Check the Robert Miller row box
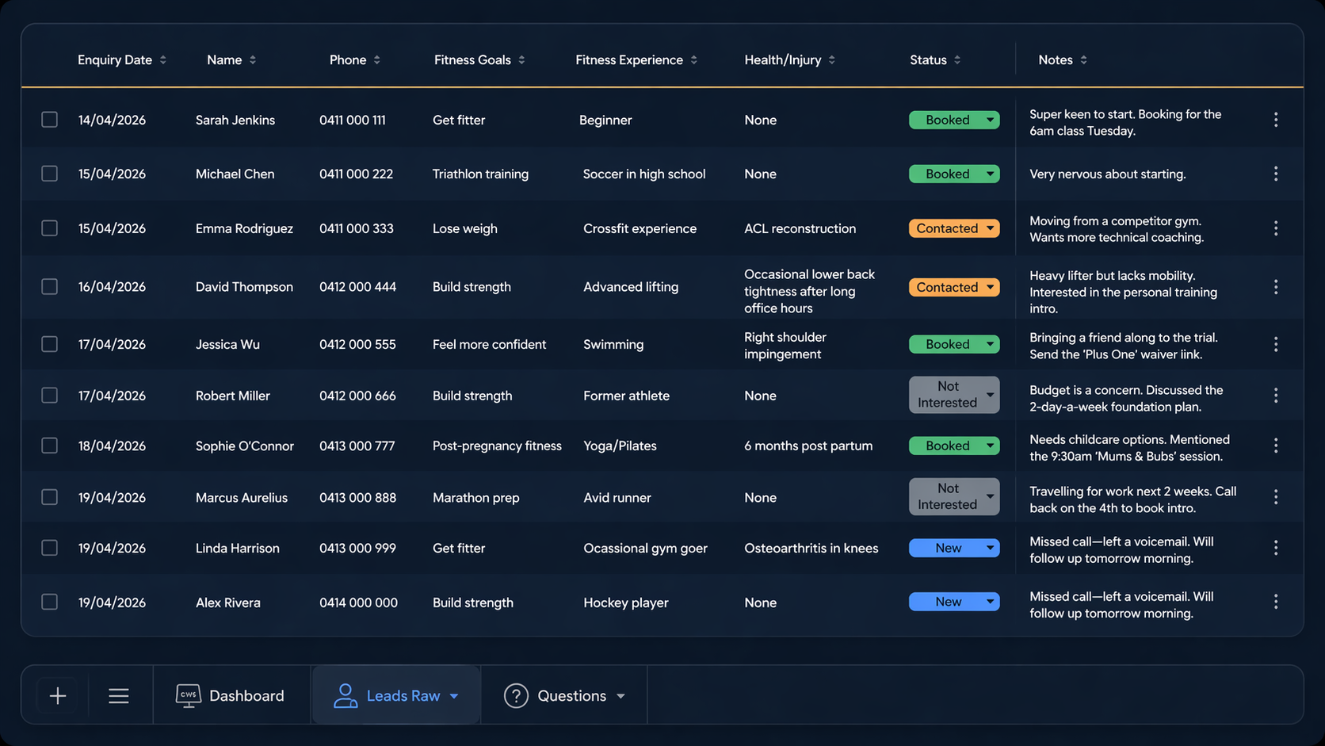Viewport: 1325px width, 746px height. tap(49, 395)
